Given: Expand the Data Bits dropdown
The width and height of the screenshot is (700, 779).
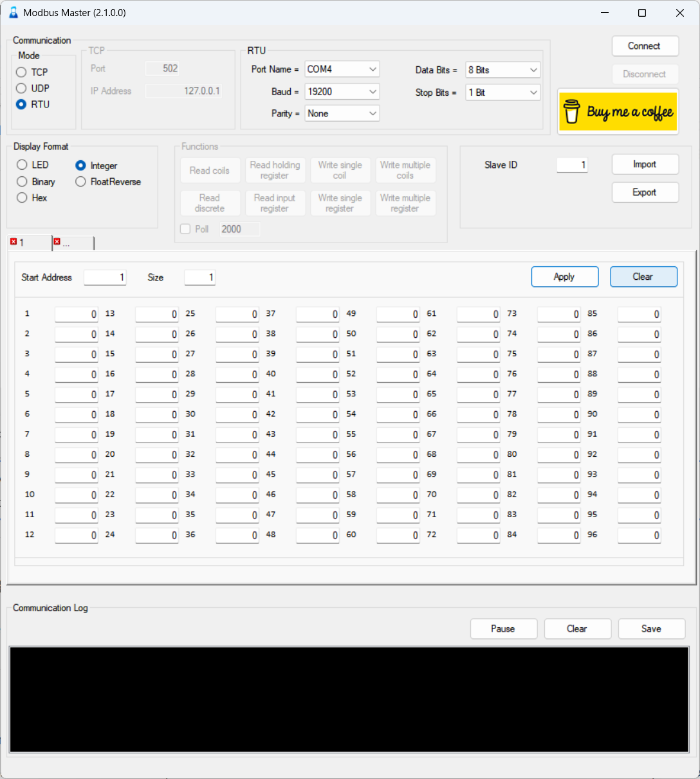Looking at the screenshot, I should point(502,69).
